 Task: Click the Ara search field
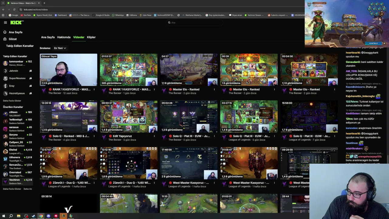[x=194, y=23]
